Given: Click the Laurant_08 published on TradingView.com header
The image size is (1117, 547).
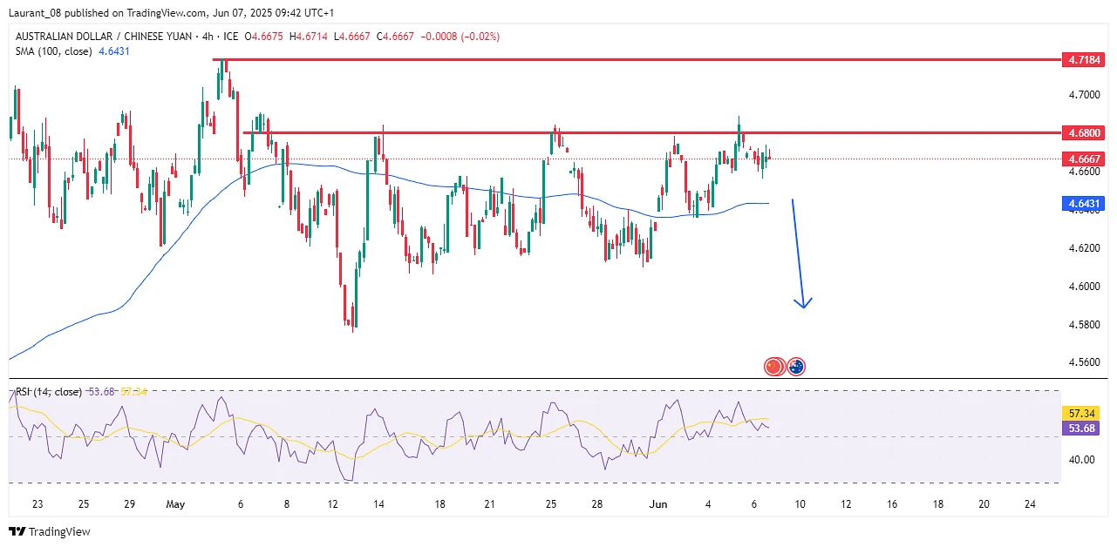Looking at the screenshot, I should click(x=171, y=13).
